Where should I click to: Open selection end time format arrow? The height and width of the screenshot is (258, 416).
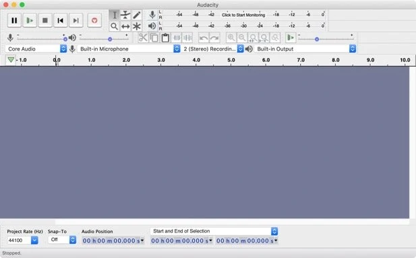pyautogui.click(x=276, y=240)
